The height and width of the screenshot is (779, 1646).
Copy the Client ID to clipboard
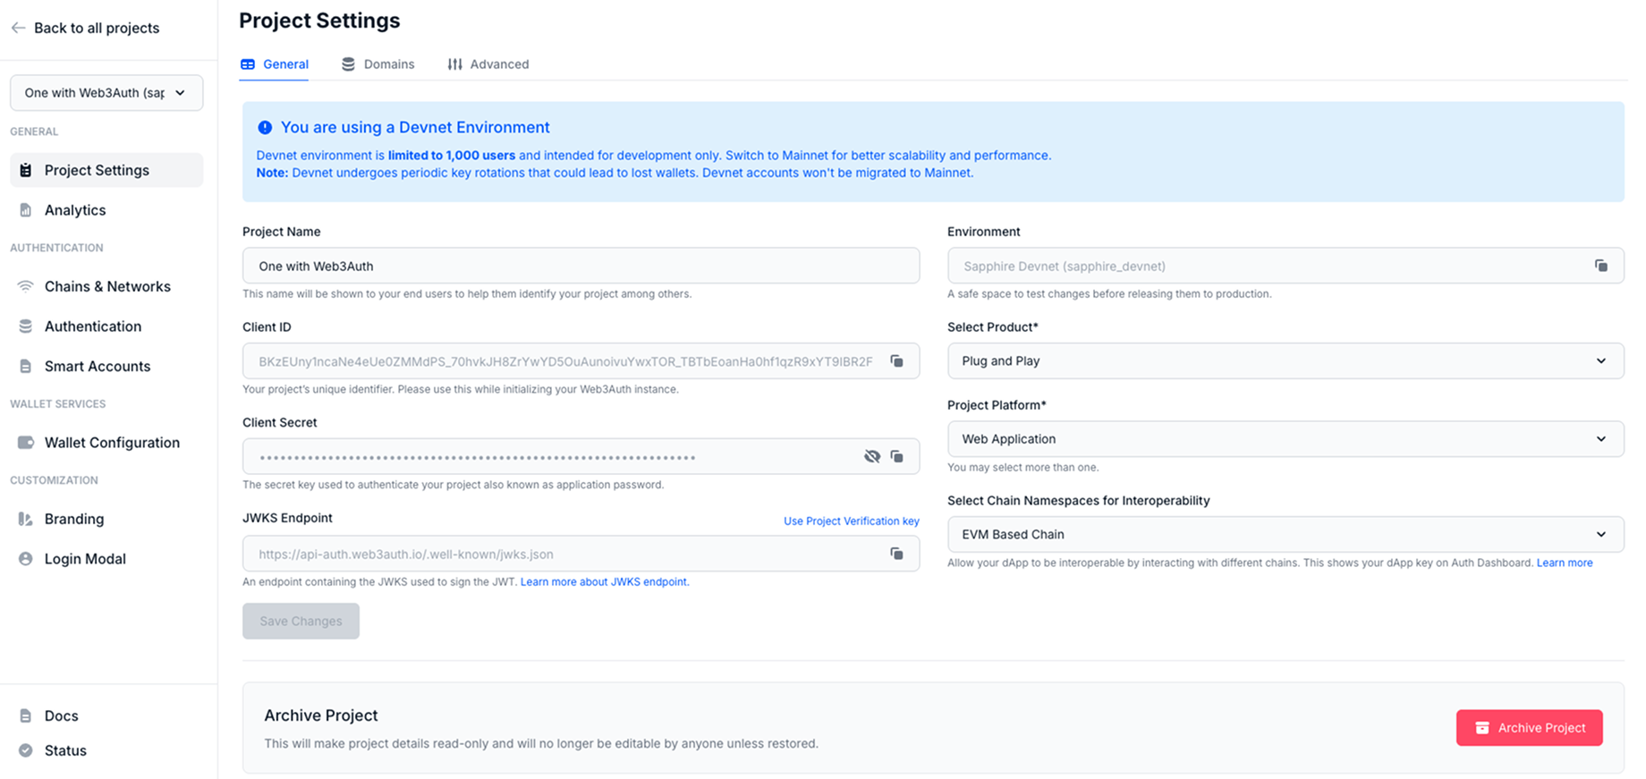point(896,360)
